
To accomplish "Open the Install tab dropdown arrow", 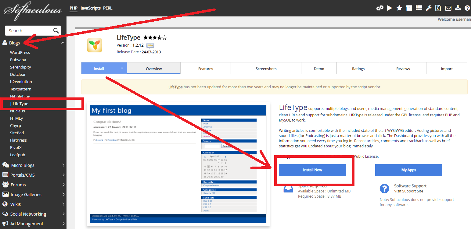I will pos(122,69).
